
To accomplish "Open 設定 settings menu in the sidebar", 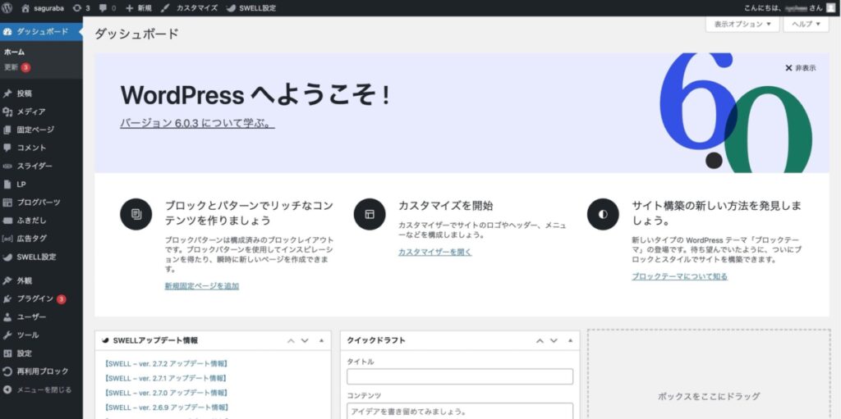I will tap(41, 353).
